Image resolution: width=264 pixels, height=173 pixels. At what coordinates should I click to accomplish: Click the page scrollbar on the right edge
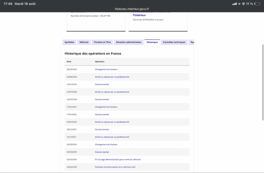[263, 82]
